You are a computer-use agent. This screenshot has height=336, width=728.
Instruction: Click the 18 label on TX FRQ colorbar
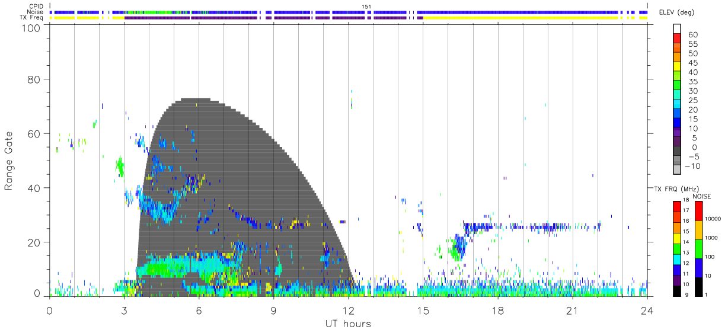tap(685, 200)
